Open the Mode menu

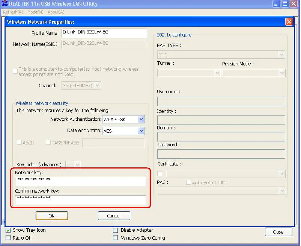pos(35,12)
